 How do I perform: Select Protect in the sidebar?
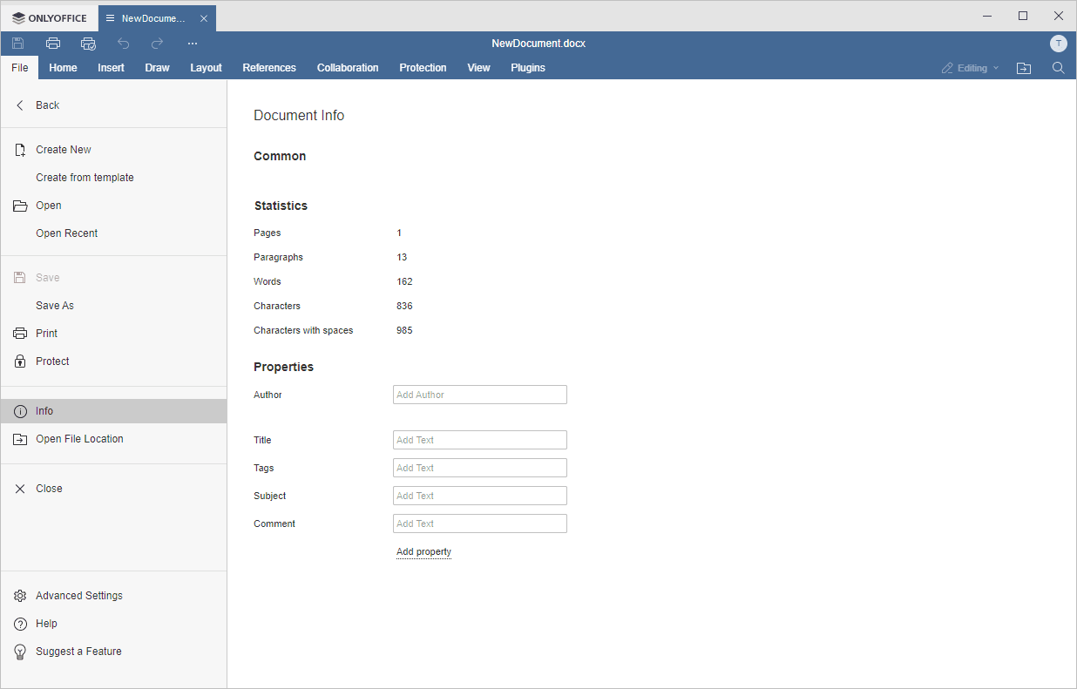point(52,361)
